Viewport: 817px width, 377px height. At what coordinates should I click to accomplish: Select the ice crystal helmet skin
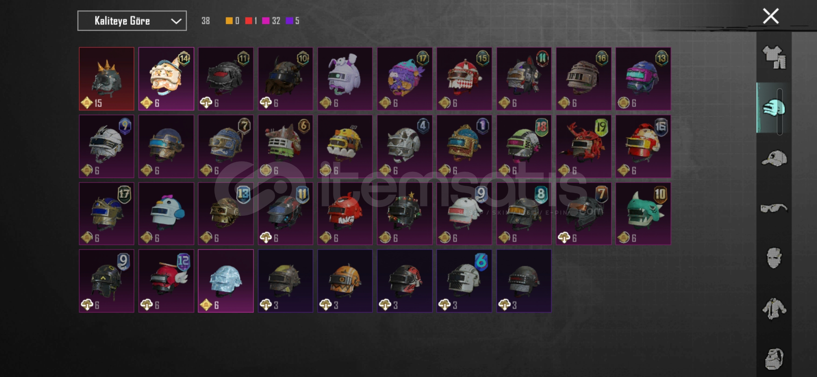coord(226,281)
